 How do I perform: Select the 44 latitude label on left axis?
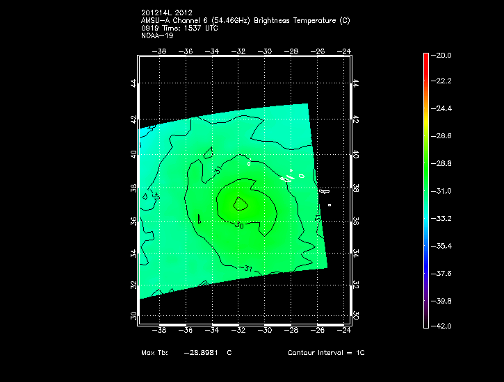[132, 83]
